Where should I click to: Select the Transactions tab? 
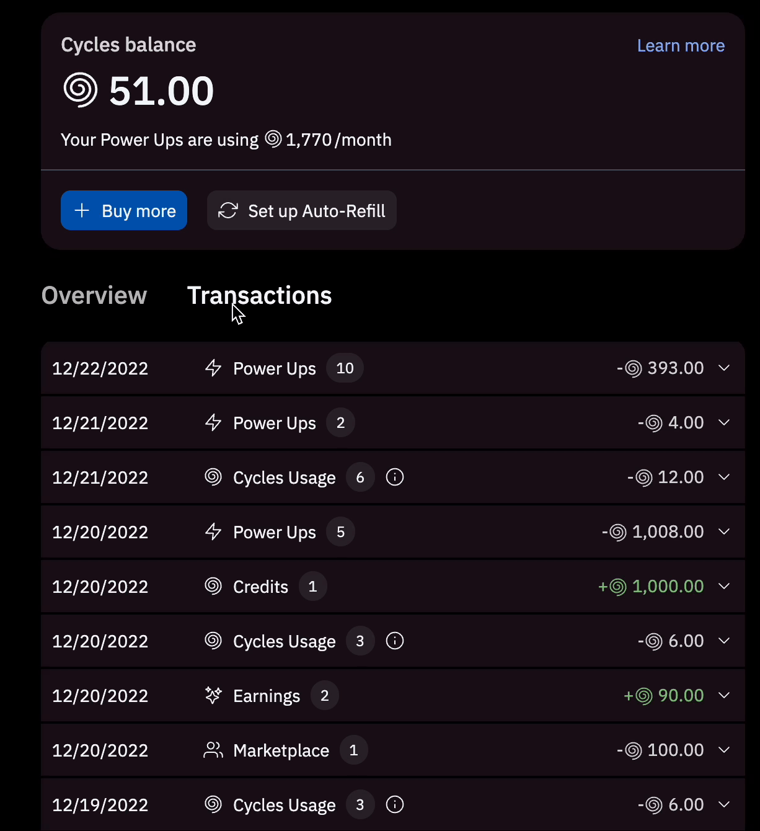pos(259,295)
